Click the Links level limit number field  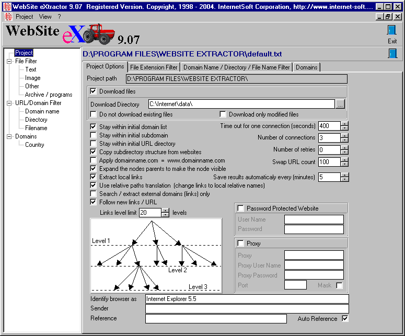coord(151,213)
